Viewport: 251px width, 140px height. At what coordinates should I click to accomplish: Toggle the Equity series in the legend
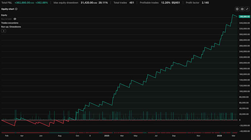click(4, 15)
